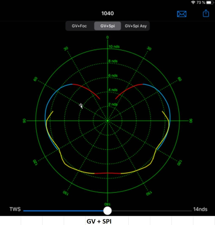215x225 pixels.
Task: Click the red curve segment at chart bottom
Action: (x=107, y=173)
